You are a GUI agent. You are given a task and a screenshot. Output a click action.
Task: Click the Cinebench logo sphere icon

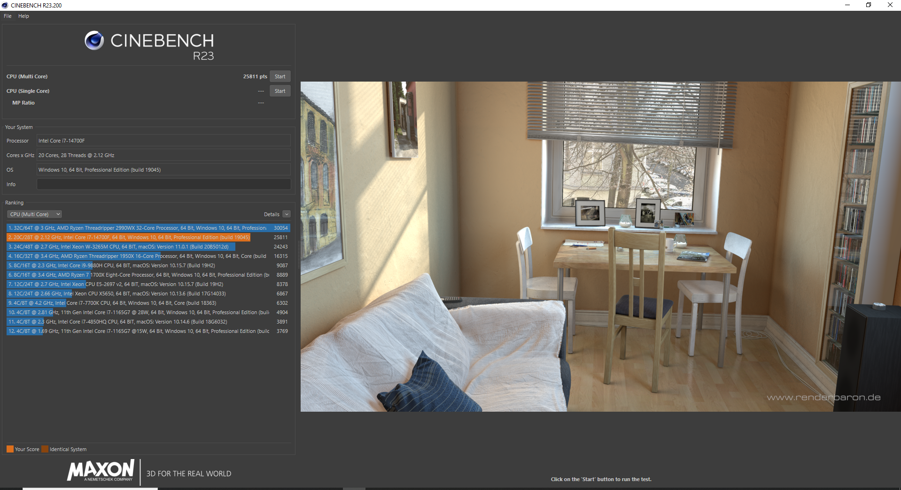[94, 40]
